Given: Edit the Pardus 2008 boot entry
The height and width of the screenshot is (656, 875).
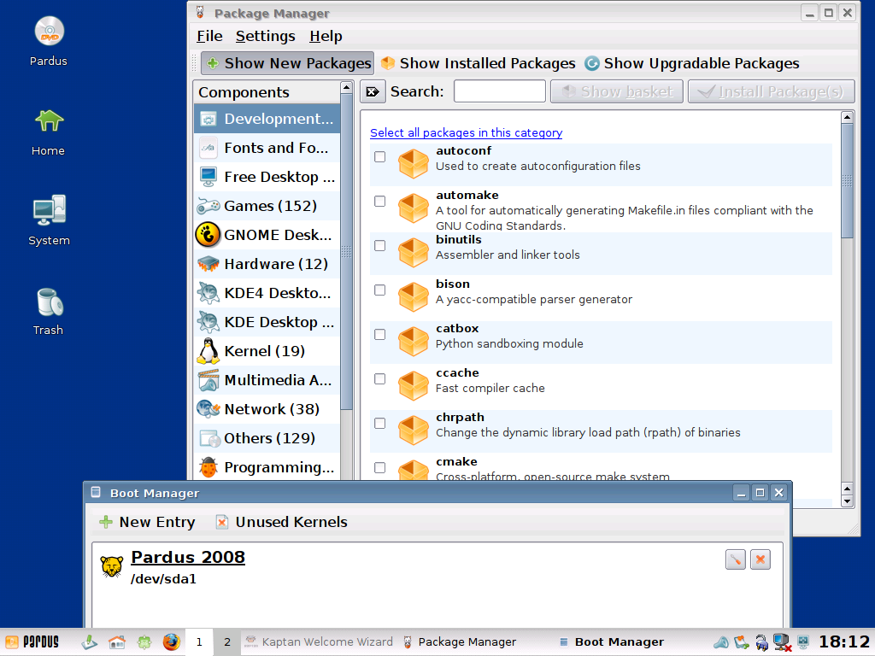Looking at the screenshot, I should point(736,559).
